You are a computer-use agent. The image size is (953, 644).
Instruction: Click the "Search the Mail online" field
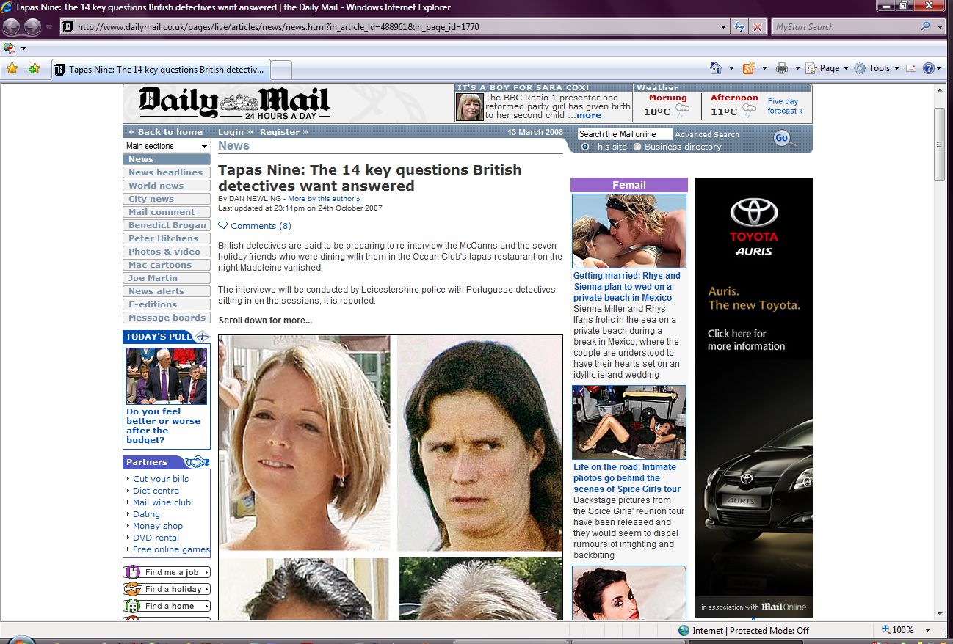(x=624, y=134)
